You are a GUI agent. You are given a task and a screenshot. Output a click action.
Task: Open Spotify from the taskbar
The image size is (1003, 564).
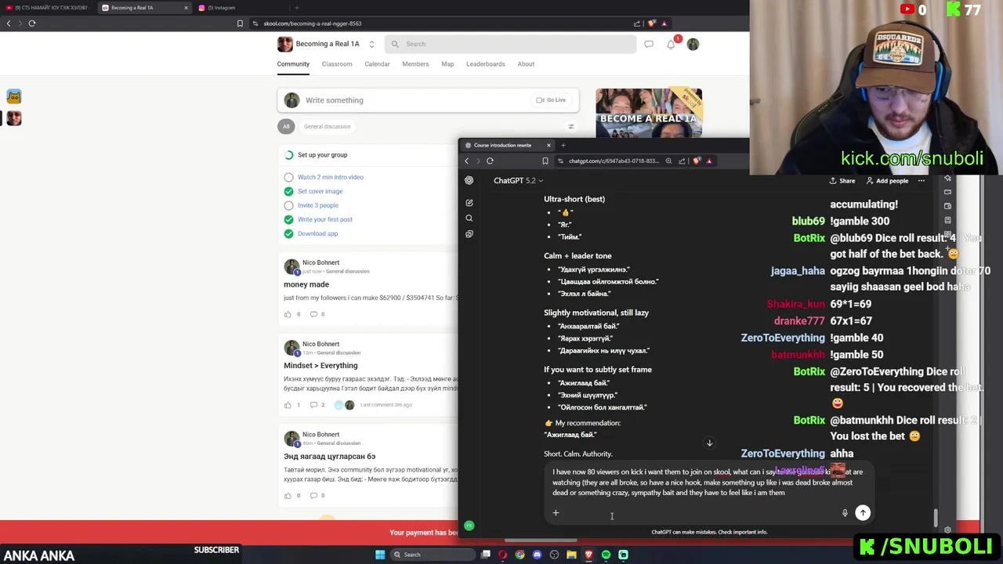click(606, 555)
